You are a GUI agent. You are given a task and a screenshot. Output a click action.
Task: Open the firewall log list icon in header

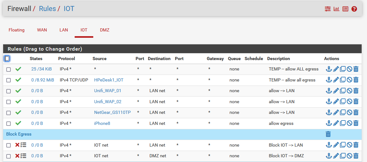(x=345, y=9)
